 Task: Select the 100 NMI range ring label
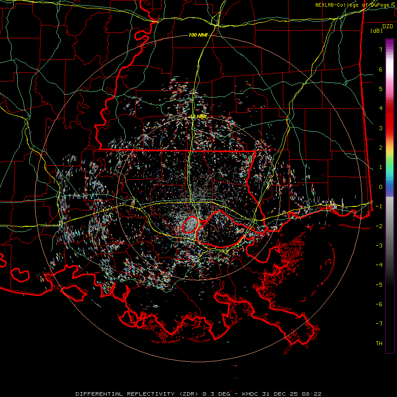click(198, 35)
